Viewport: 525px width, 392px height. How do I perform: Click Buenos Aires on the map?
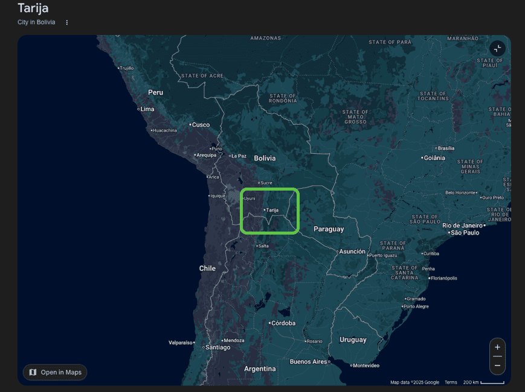pos(308,362)
